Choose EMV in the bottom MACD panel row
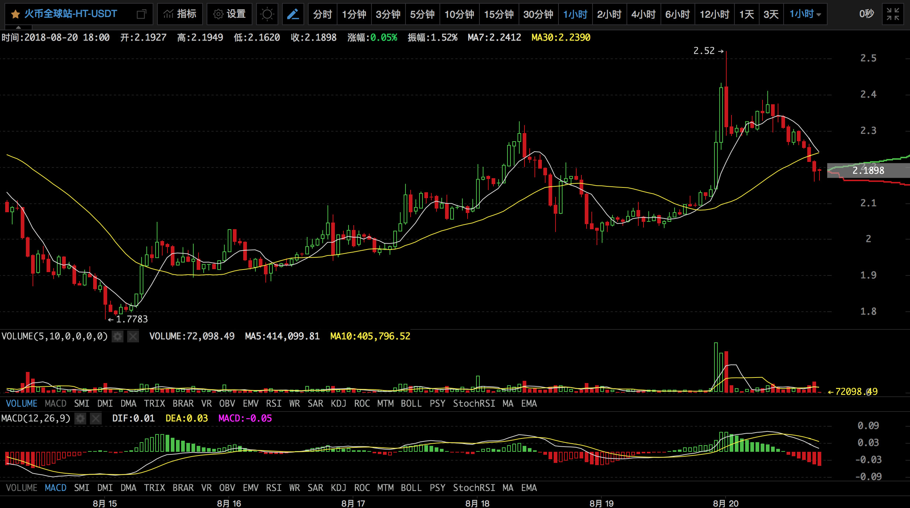 coord(251,488)
